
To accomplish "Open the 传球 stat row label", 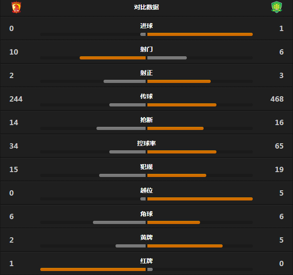I will 146,96.
